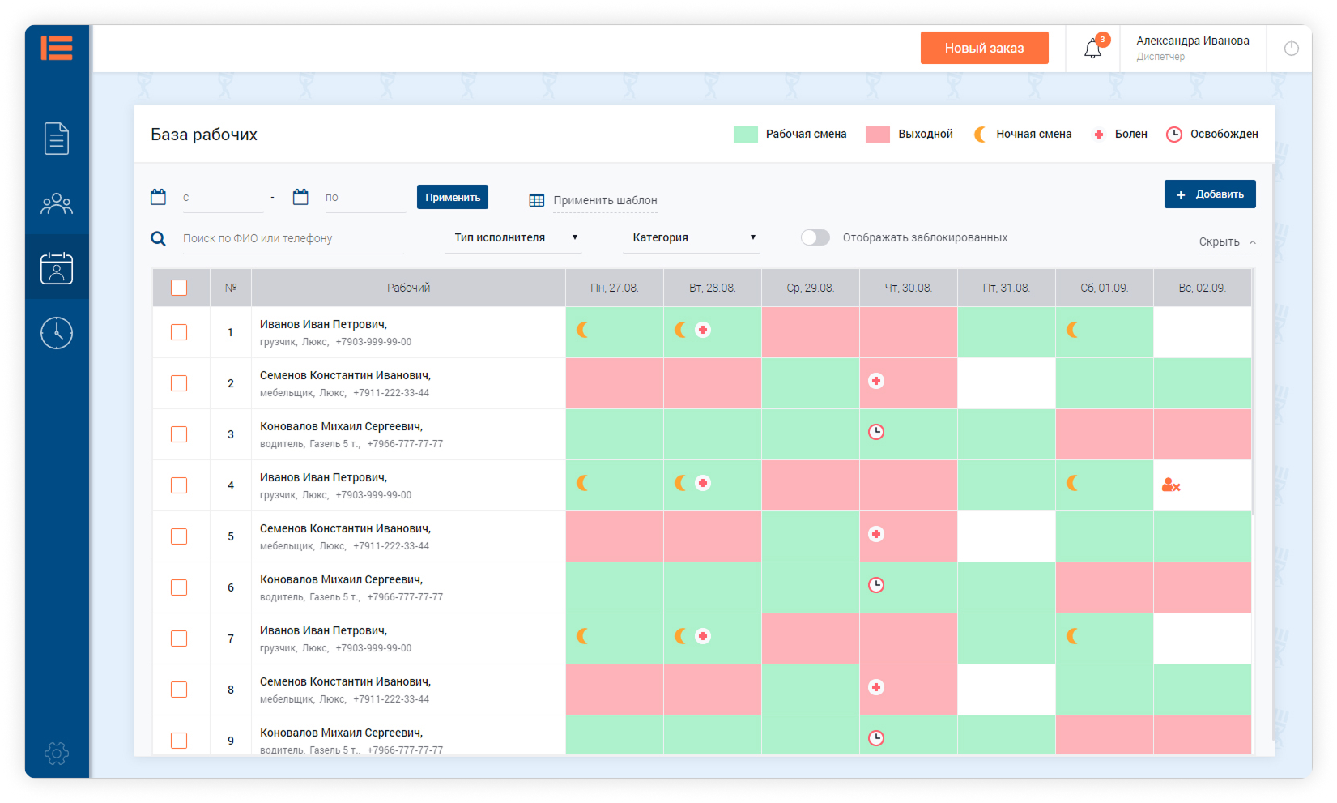Toggle display of blocked workers
This screenshot has width=1337, height=803.
[x=815, y=237]
